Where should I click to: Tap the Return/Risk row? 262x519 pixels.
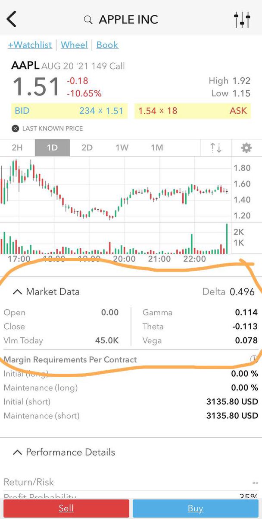click(131, 482)
